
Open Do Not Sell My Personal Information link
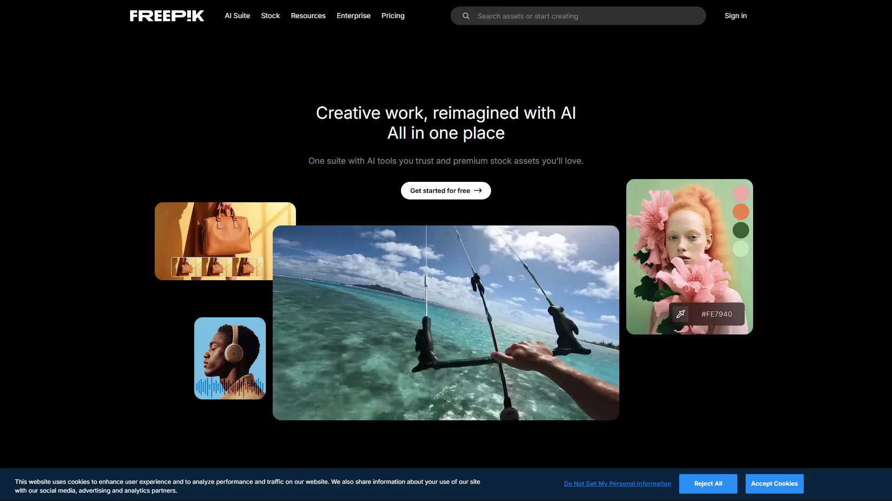[x=617, y=483]
